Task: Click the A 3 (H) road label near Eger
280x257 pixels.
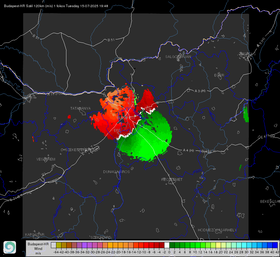Action: (x=200, y=91)
